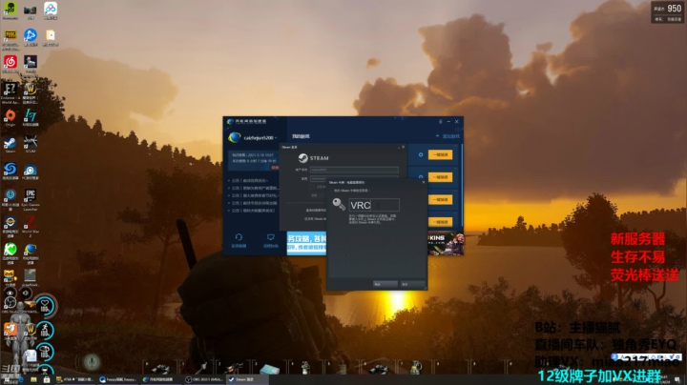Open the Microsoft Store taskbar icon

click(47, 379)
